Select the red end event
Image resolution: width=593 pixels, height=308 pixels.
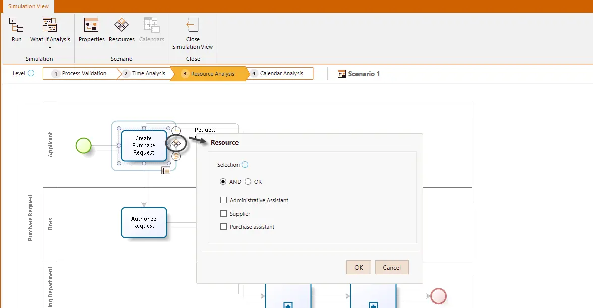click(439, 296)
